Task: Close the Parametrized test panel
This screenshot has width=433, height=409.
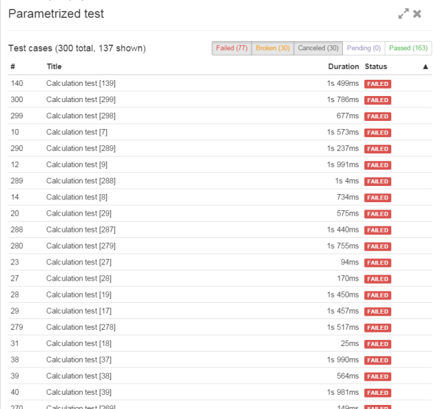Action: tap(417, 14)
